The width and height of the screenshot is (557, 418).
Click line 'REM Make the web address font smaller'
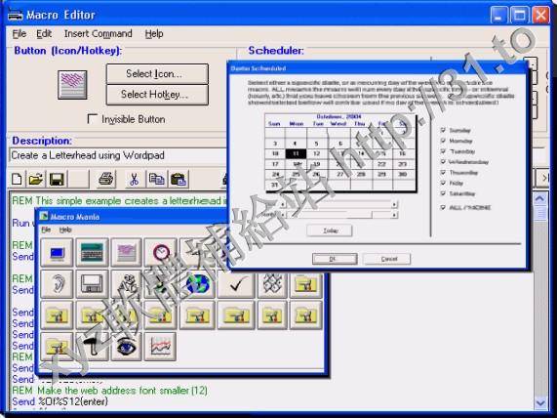[110, 391]
